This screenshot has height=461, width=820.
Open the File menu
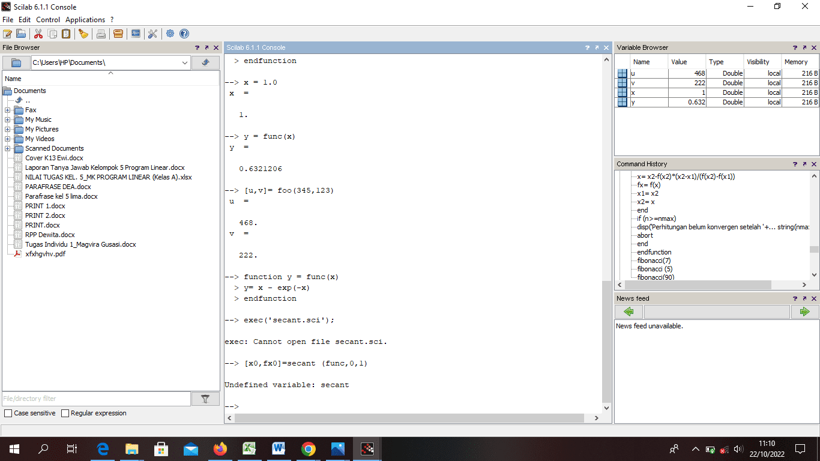tap(8, 20)
